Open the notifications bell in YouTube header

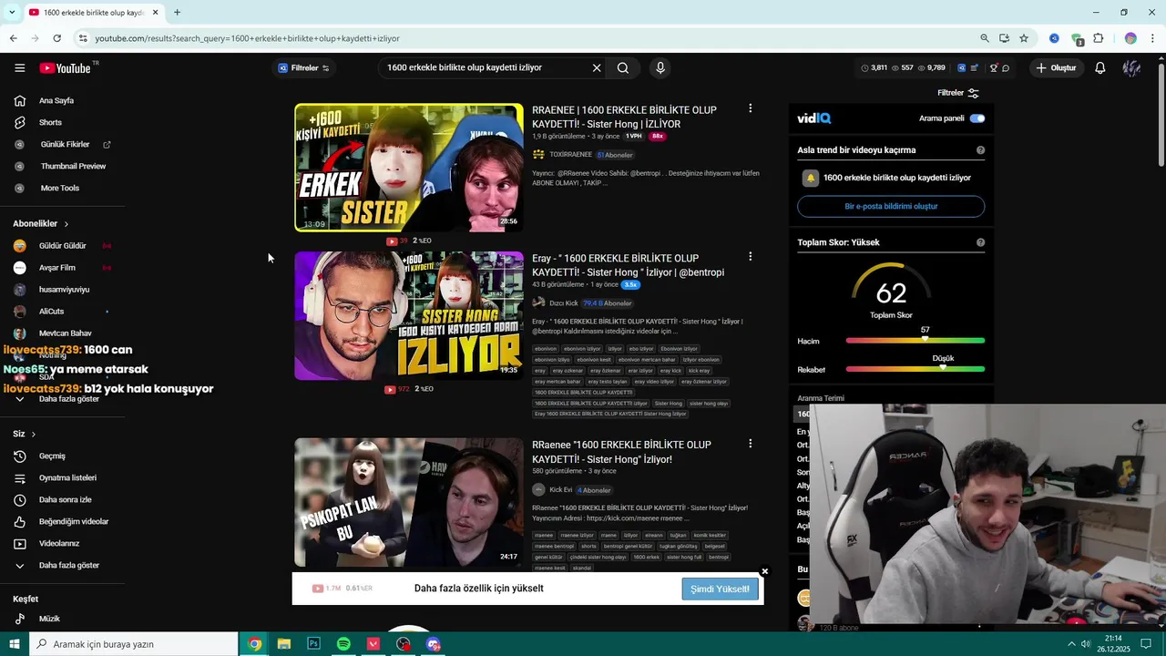tap(1100, 68)
